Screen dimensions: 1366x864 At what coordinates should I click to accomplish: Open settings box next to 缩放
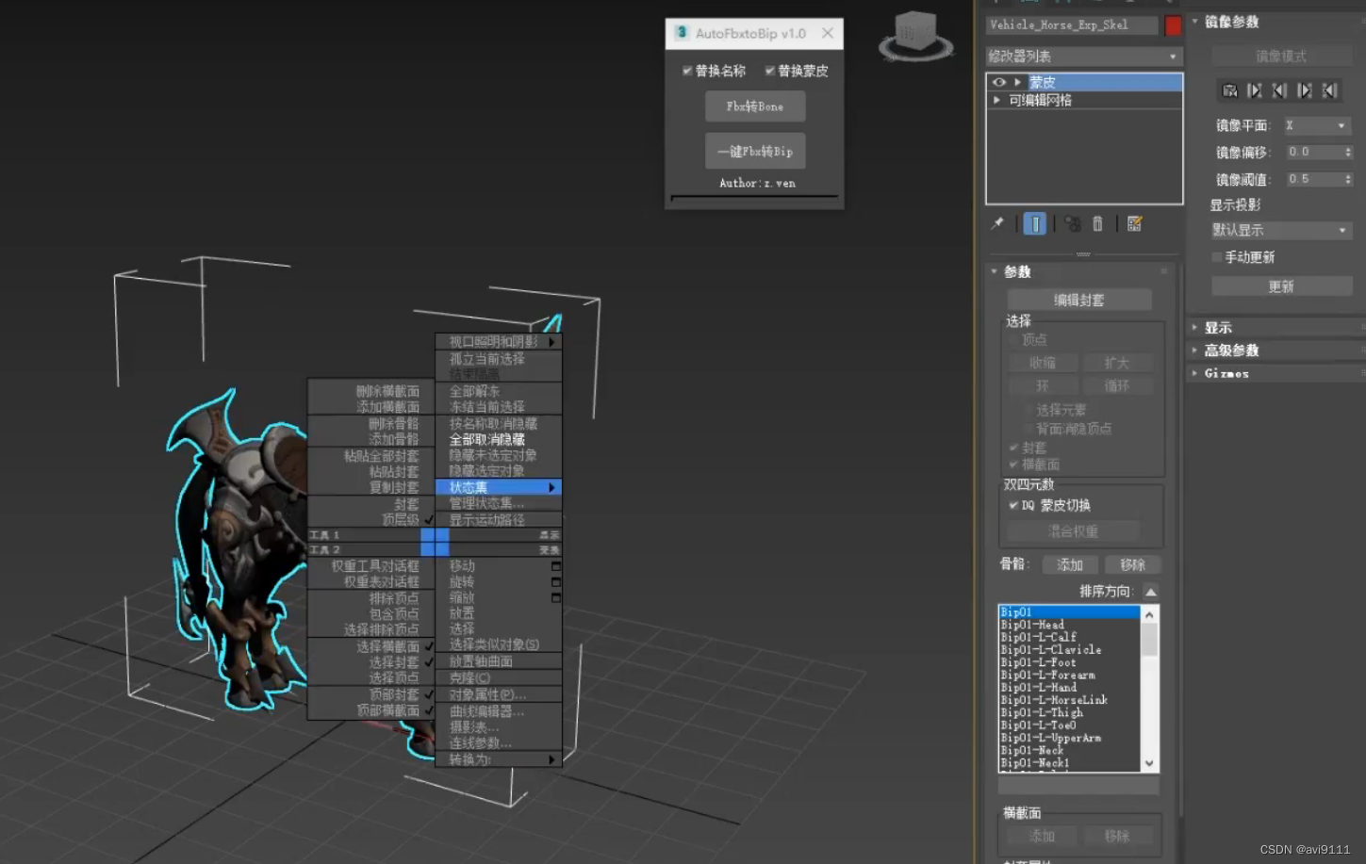[x=556, y=598]
